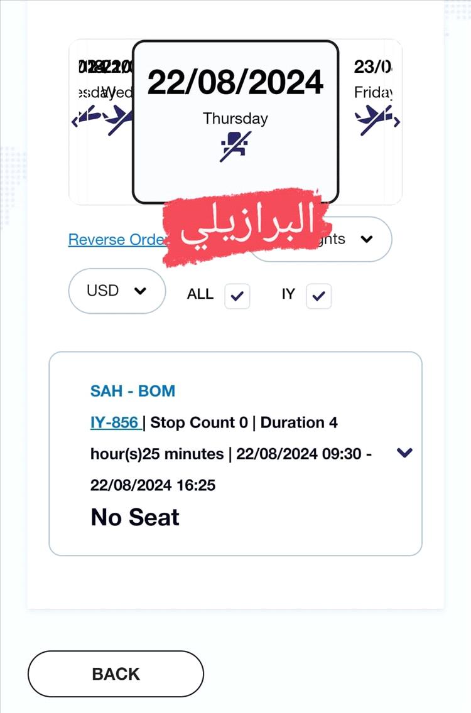Click the right arrow to next dates
471x713 pixels.
[x=397, y=122]
